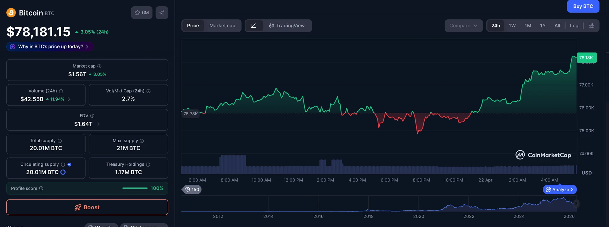Click the $1.64T FDV value
This screenshot has width=609, height=227.
click(x=83, y=124)
